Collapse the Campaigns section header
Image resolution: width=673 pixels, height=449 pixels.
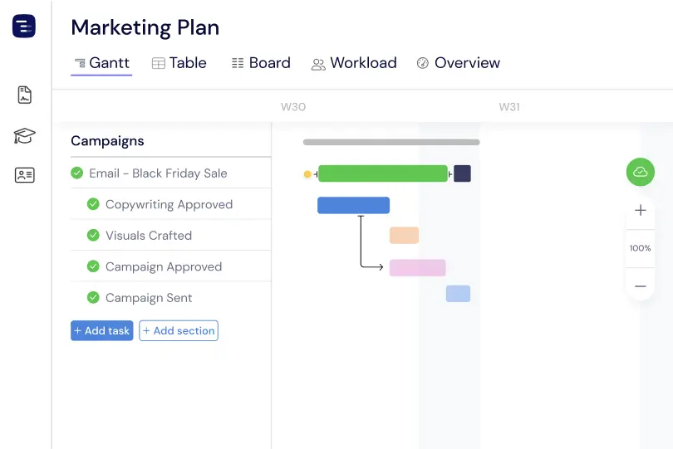tap(107, 141)
